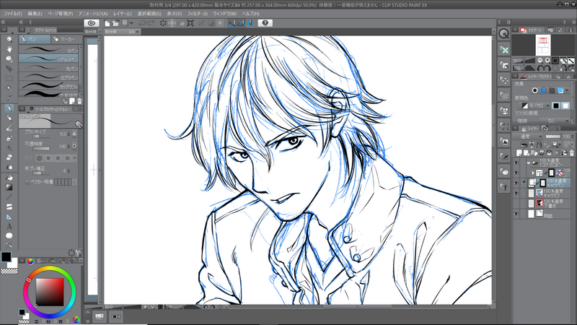Open CLIP STUDIO launcher icon
Image resolution: width=577 pixels, height=325 pixels.
[92, 23]
